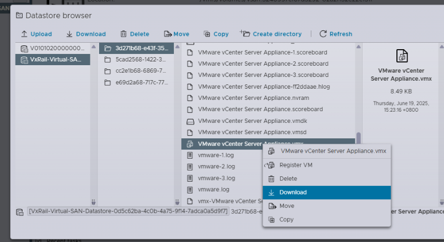Click scroll-up arrow of the folder column
Image resolution: width=444 pixels, height=242 pixels.
tap(178, 46)
